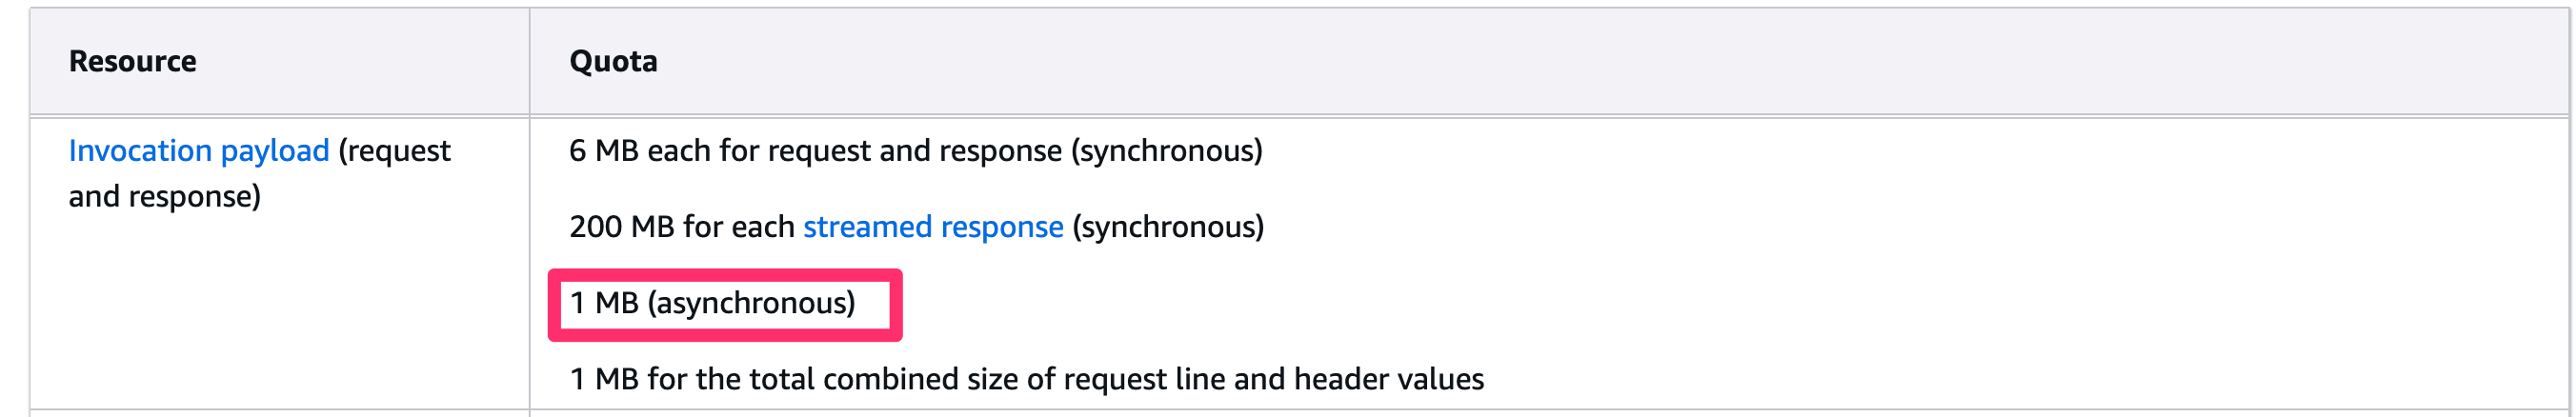The image size is (2576, 417).
Task: Click the '6 MB' value at the start of the first quota line
Action: (x=603, y=151)
